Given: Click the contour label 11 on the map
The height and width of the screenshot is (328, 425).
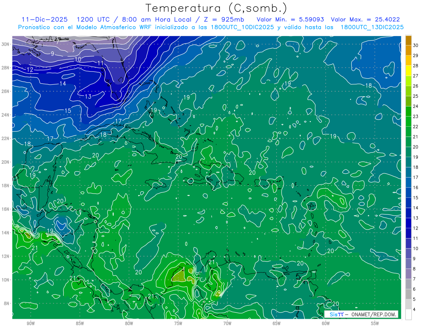Looking at the screenshot, I should click(x=101, y=64).
